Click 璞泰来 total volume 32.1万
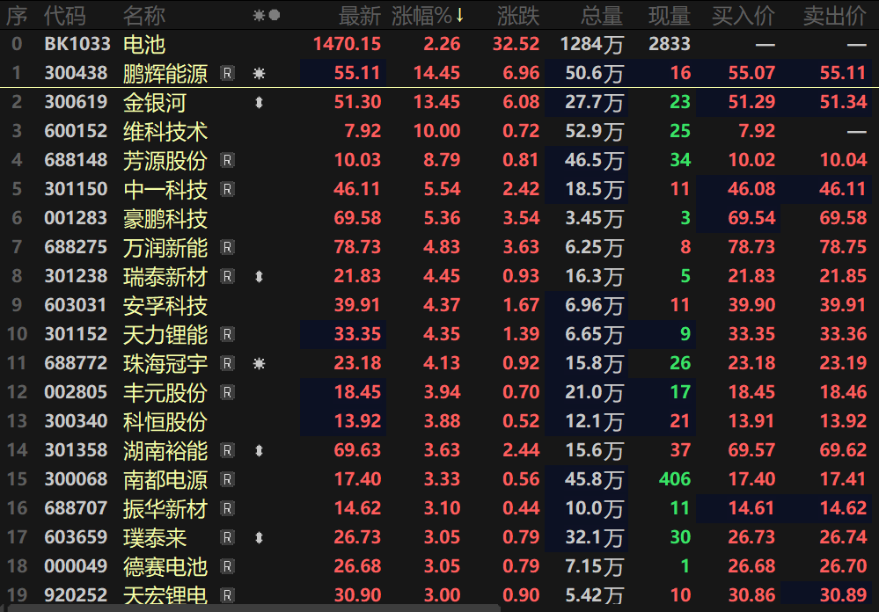Viewport: 879px width, 612px height. (x=594, y=537)
